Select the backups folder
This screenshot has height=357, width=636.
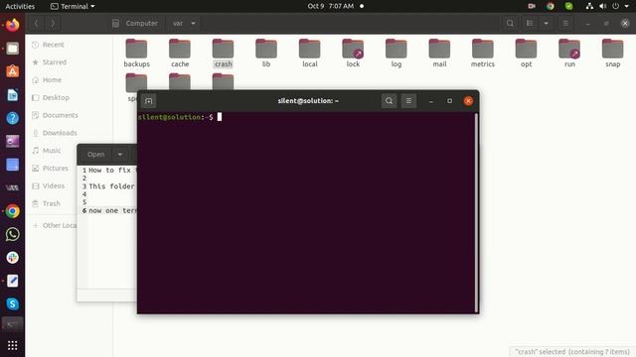point(137,54)
